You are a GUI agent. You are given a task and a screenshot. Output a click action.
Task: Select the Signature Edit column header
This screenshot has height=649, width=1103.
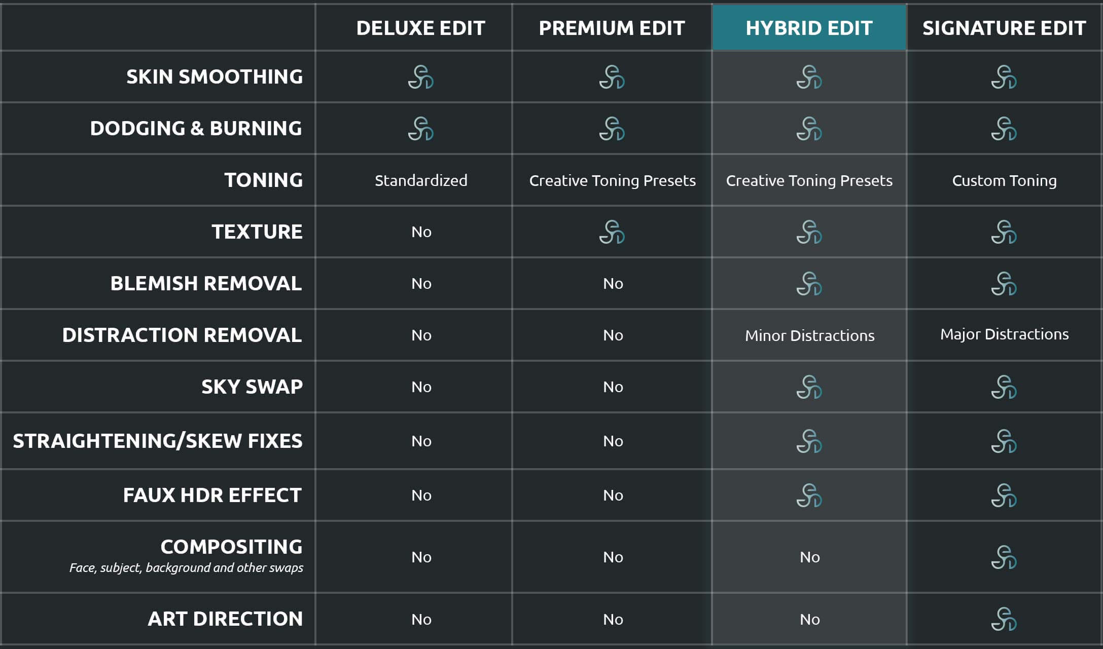click(x=1004, y=28)
